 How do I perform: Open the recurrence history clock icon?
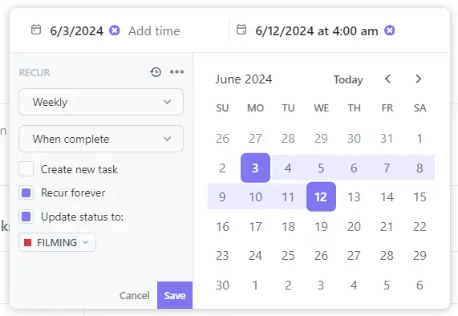coord(156,72)
